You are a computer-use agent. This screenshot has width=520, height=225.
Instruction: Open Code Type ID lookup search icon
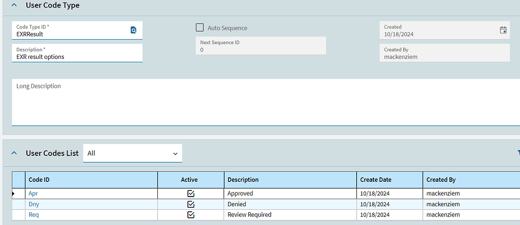coord(134,30)
